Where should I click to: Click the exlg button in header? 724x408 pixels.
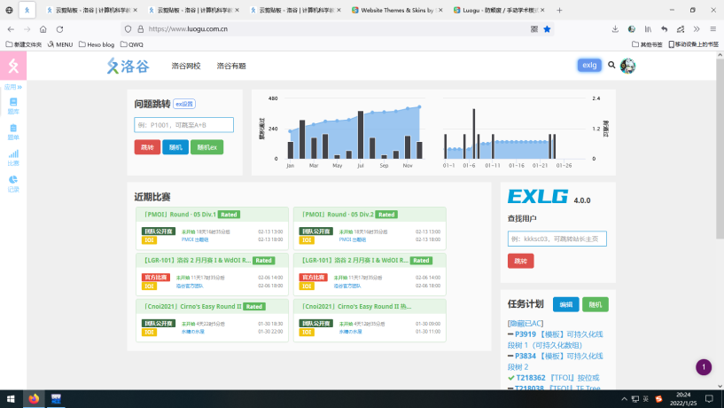point(589,65)
